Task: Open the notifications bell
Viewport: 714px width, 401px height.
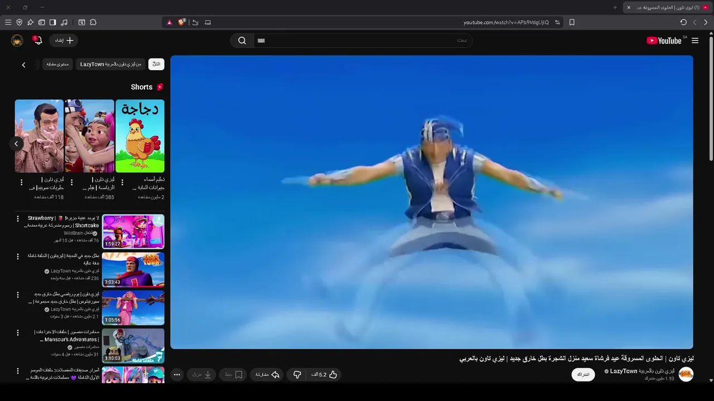Action: pos(37,40)
